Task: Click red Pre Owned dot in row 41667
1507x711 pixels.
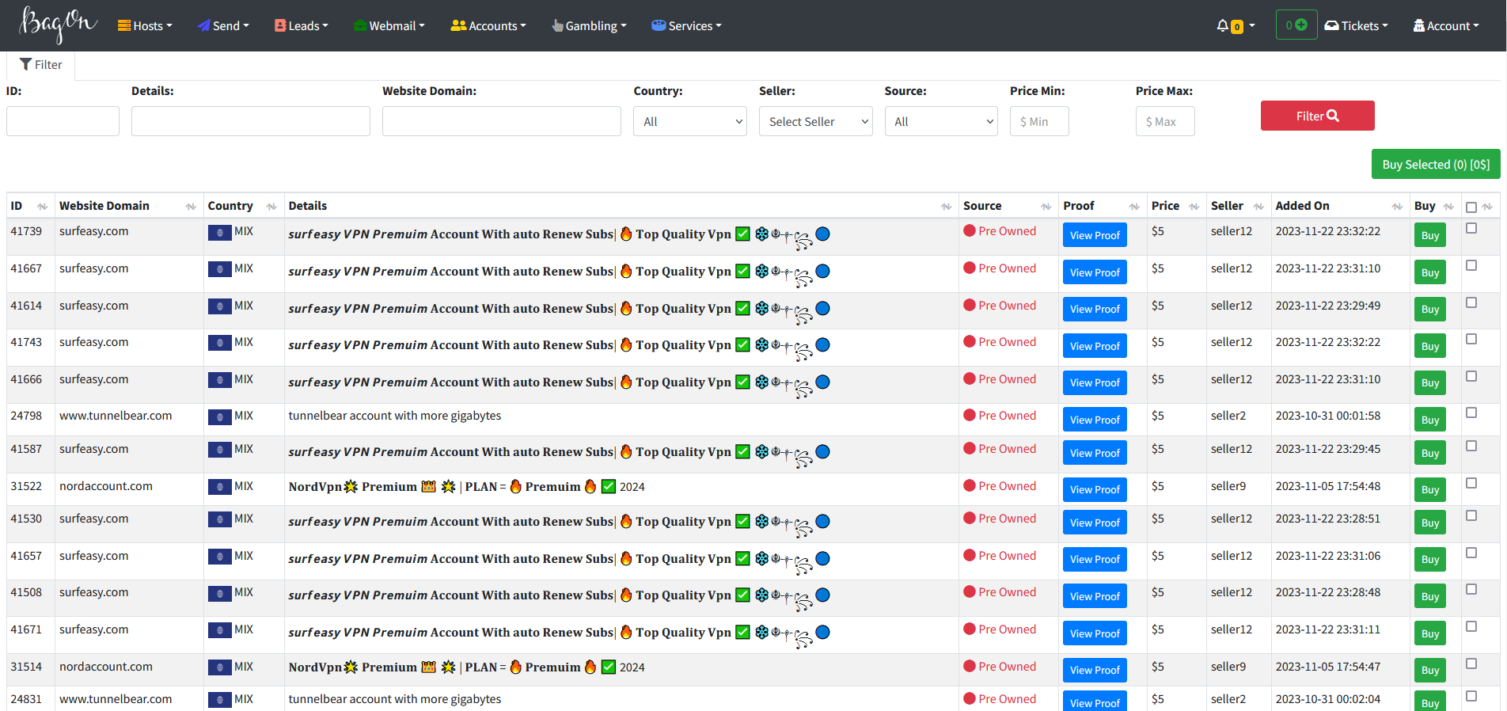Action: 970,268
